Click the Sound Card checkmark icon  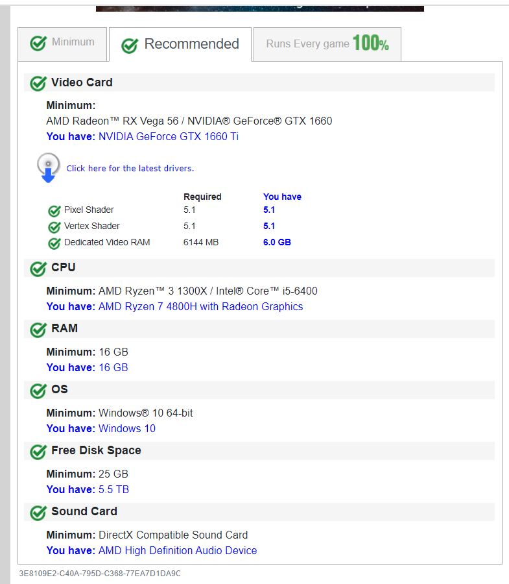(x=38, y=513)
